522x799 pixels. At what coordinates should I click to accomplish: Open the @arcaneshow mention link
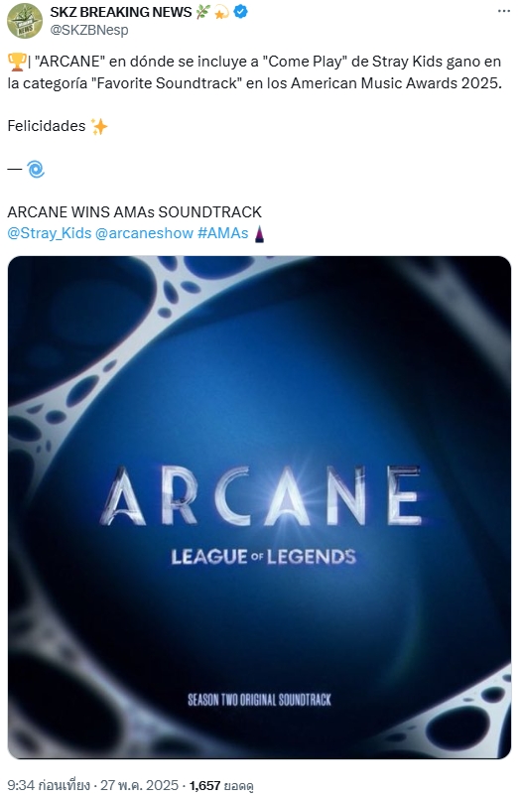144,233
